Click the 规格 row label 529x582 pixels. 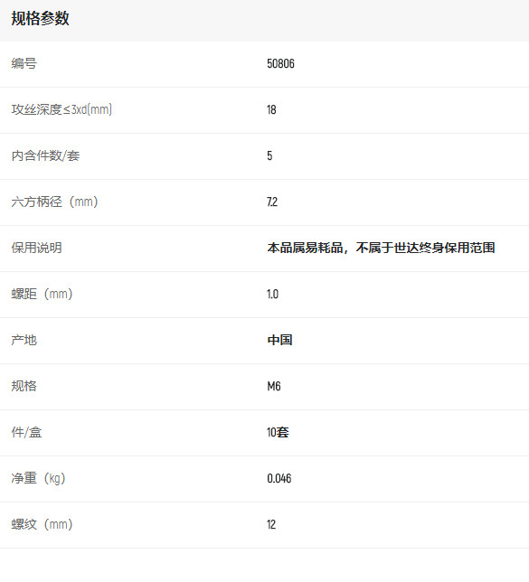24,386
